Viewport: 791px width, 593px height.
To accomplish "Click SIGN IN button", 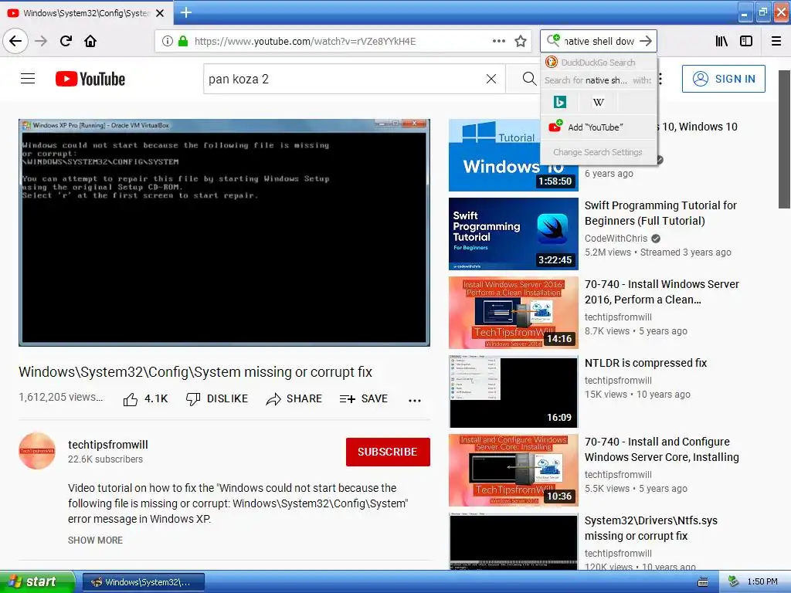I will (x=723, y=79).
